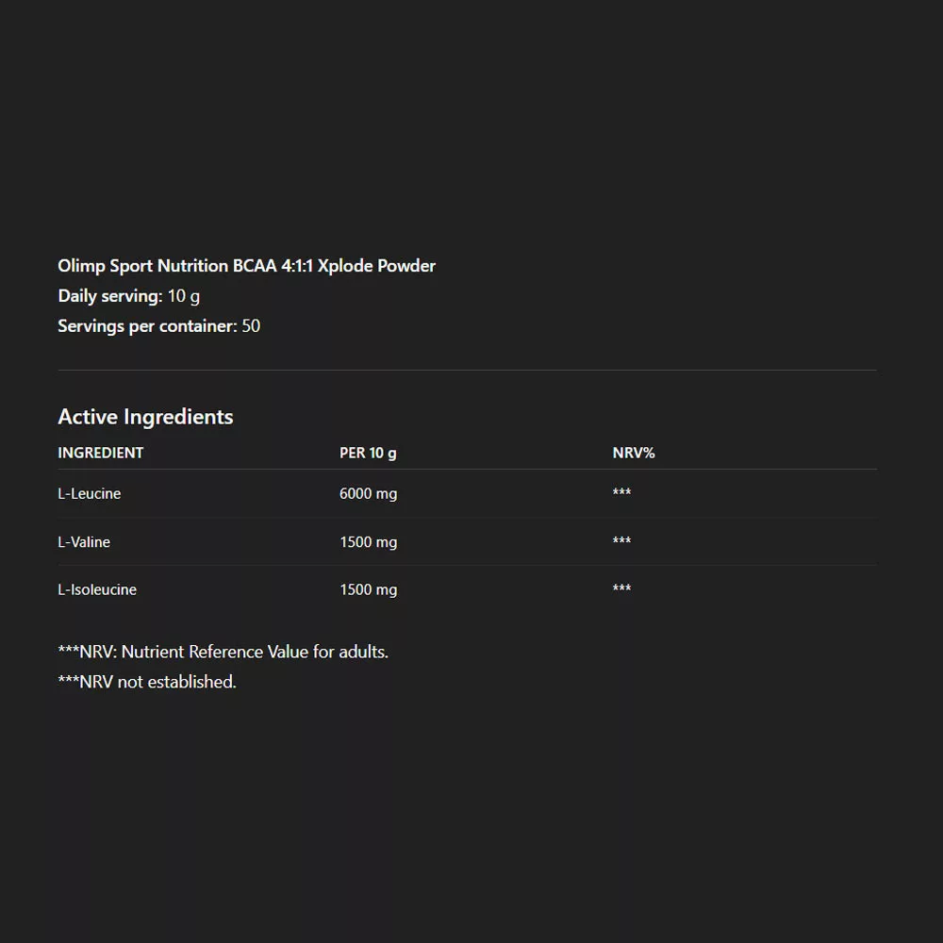943x943 pixels.
Task: Click the 6000 mg amount for L-Leucine
Action: (368, 493)
